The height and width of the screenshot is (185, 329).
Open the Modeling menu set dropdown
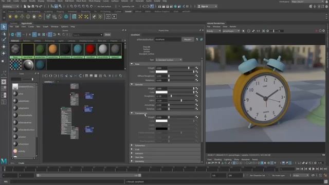pyautogui.click(x=10, y=7)
